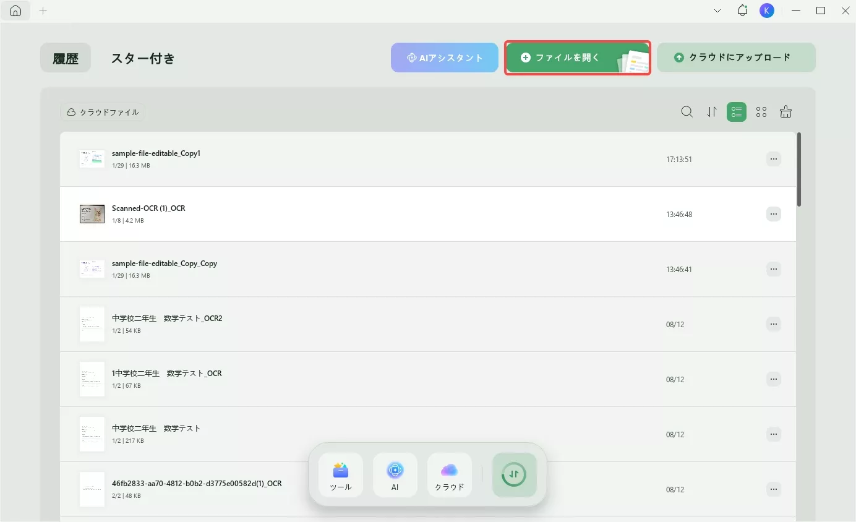Open the title bar dropdown chevron

tap(717, 11)
